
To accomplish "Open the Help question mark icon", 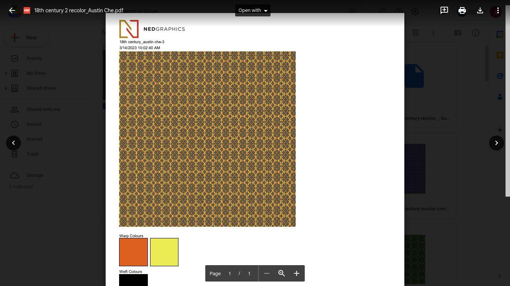I will tap(399, 12).
